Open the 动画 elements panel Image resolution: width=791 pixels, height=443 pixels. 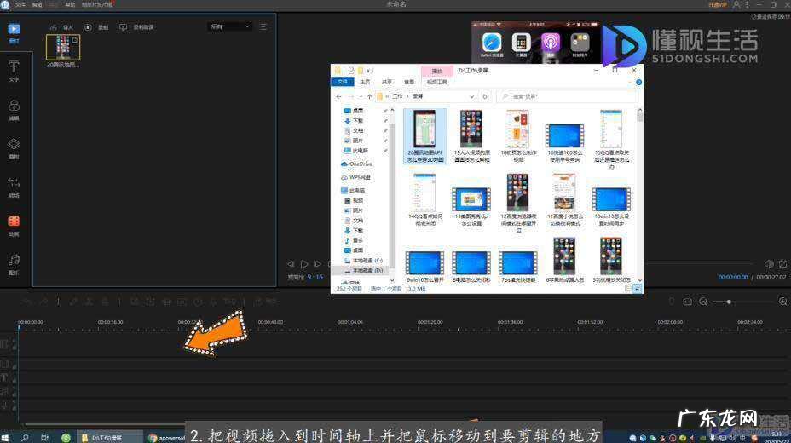click(x=14, y=225)
